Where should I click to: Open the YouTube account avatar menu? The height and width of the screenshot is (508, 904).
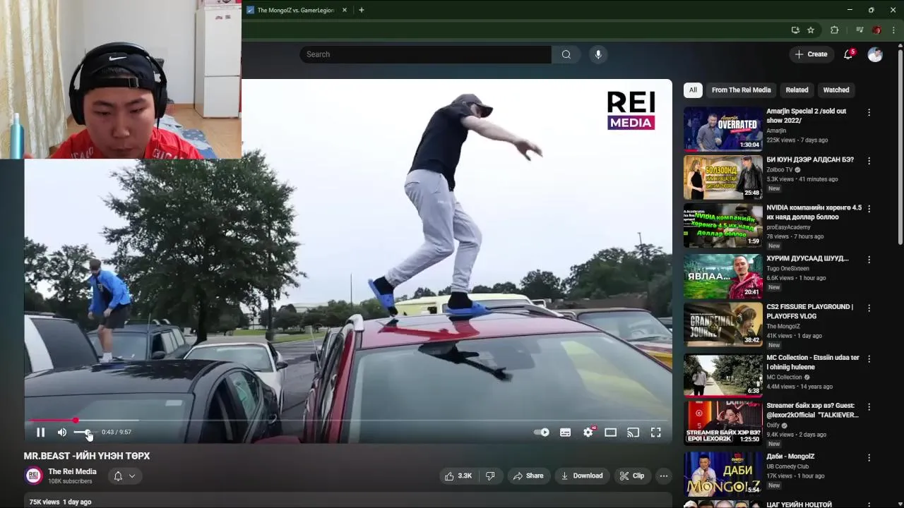click(875, 54)
